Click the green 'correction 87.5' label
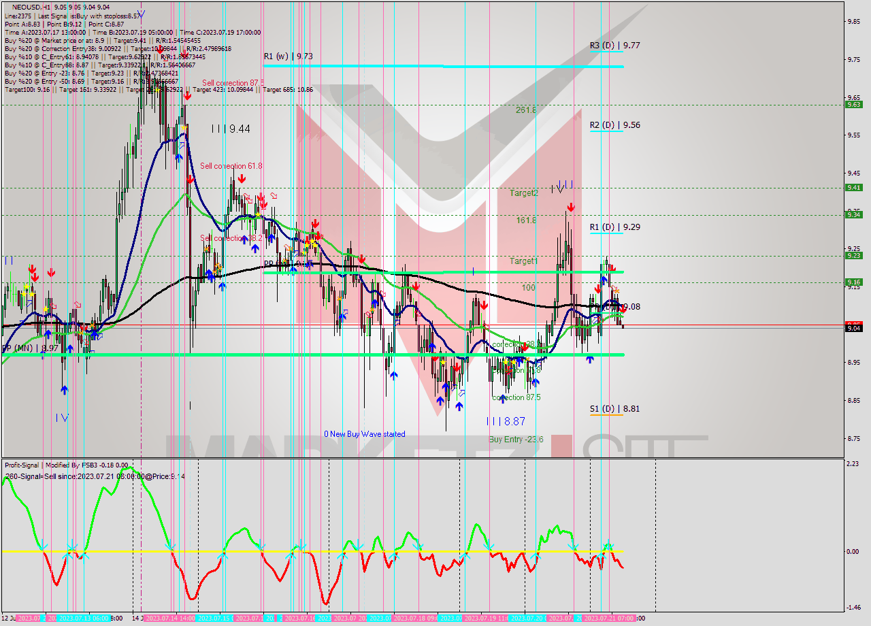The height and width of the screenshot is (626, 871). (517, 397)
